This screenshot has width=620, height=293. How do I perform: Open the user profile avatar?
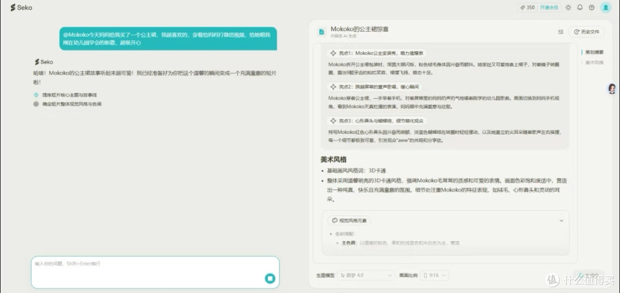[606, 7]
